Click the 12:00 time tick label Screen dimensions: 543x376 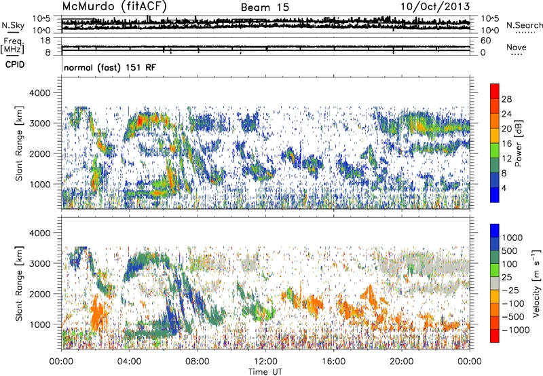pyautogui.click(x=265, y=362)
